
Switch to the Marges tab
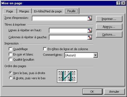(x=24, y=11)
